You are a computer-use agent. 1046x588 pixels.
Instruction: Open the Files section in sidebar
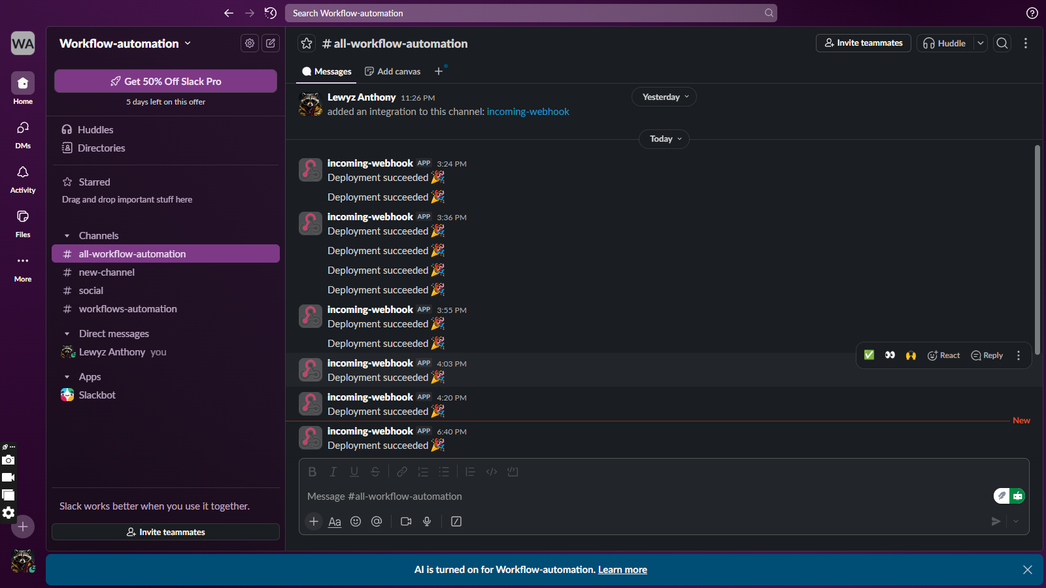pyautogui.click(x=23, y=223)
